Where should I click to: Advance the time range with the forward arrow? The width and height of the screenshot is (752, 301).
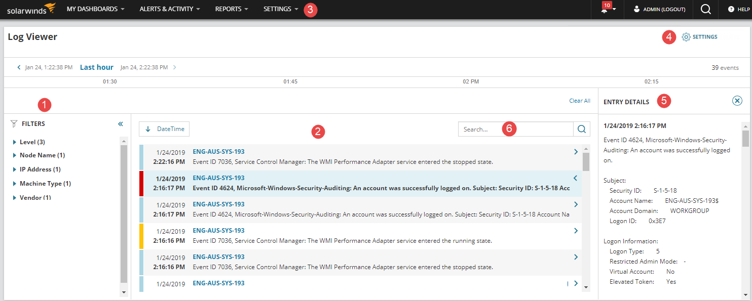175,67
